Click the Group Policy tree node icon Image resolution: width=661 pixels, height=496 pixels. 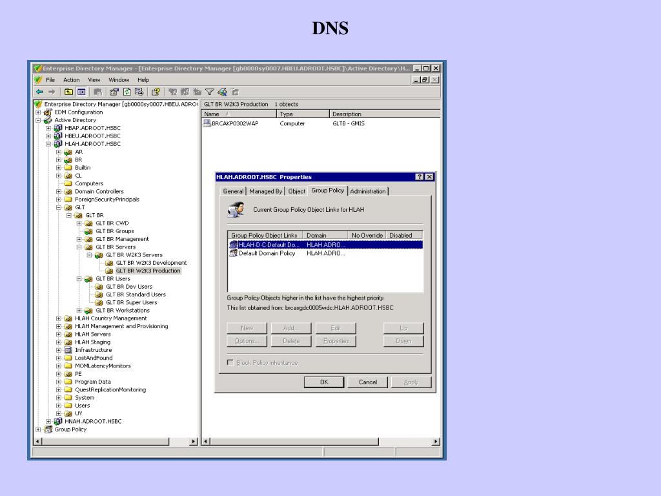coord(48,429)
